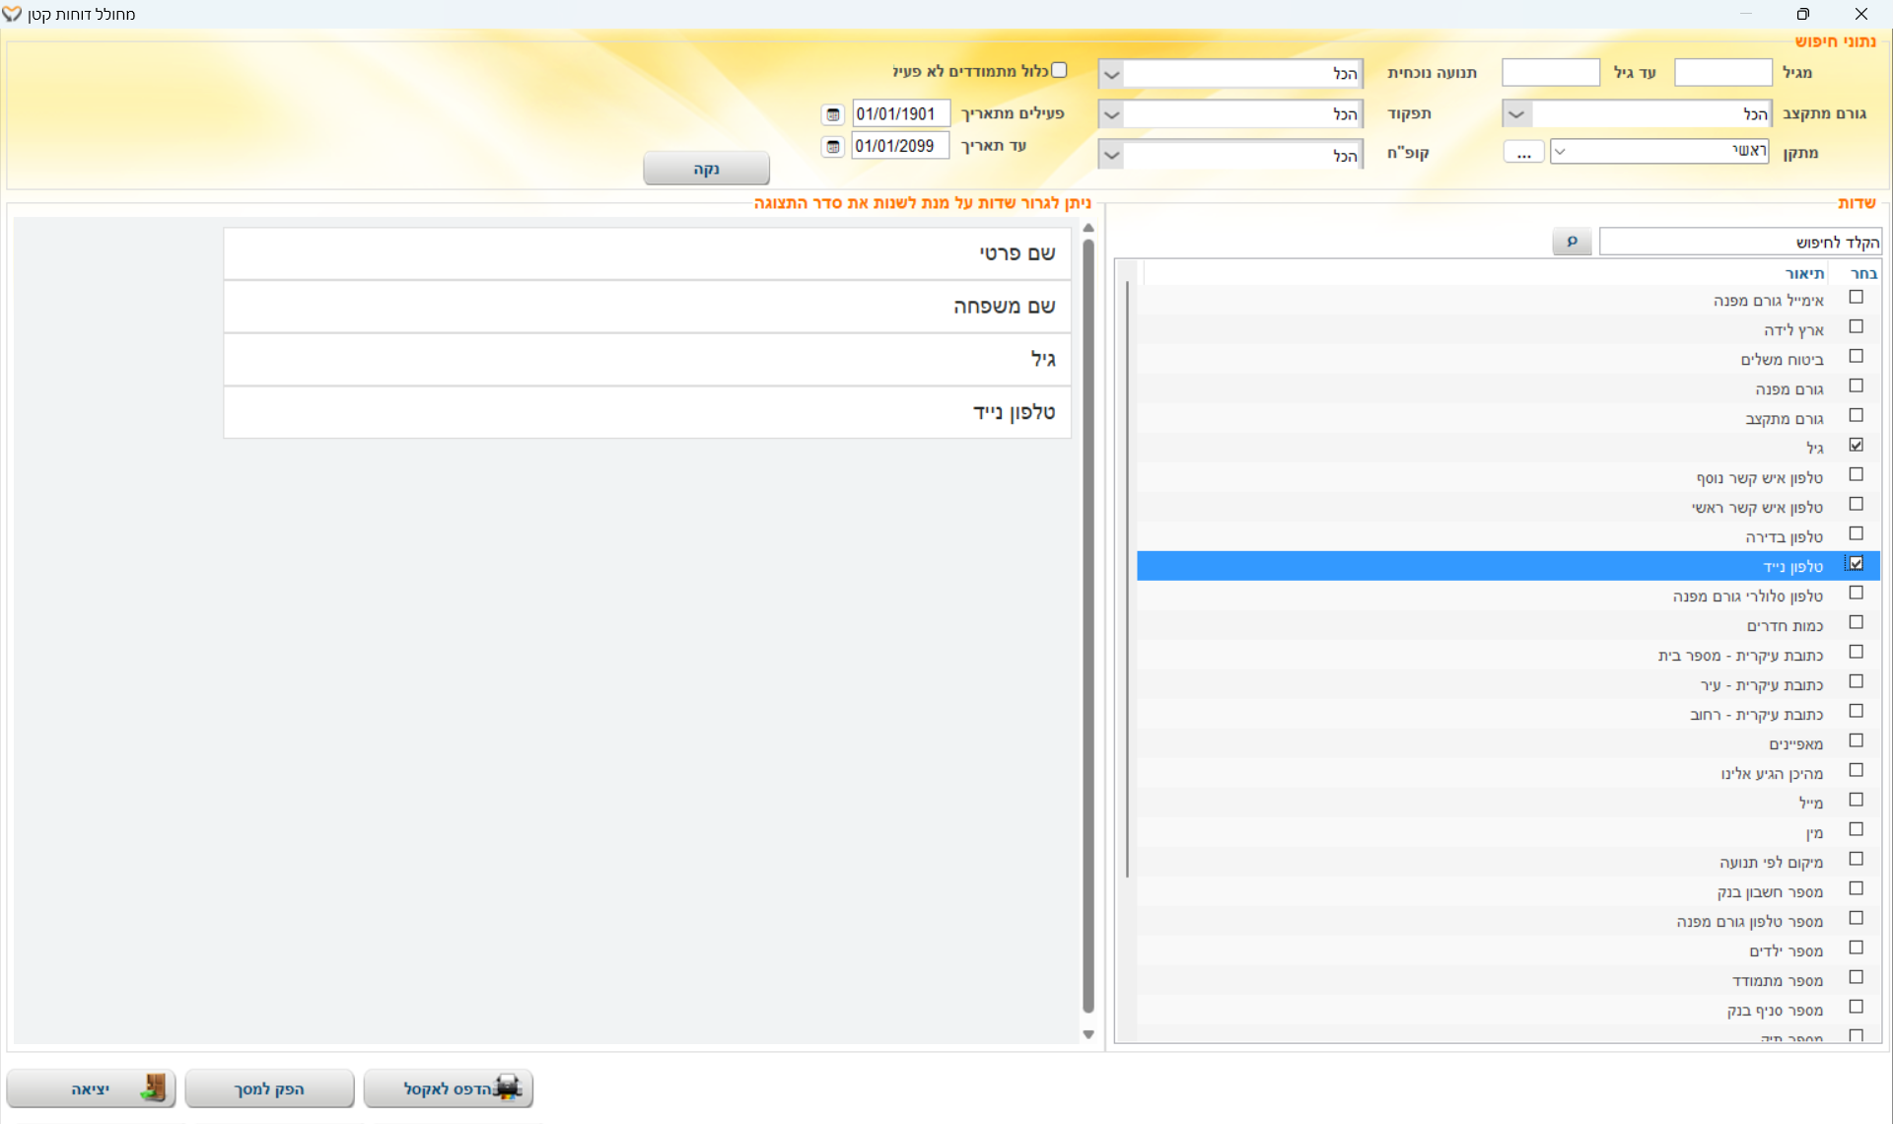Screen dimensions: 1893x1124
Task: Click scroll-up arrow of selected fields list
Action: click(1088, 228)
